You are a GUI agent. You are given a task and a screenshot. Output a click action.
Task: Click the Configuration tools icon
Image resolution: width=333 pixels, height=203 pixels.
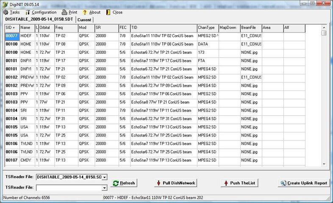pos(28,12)
